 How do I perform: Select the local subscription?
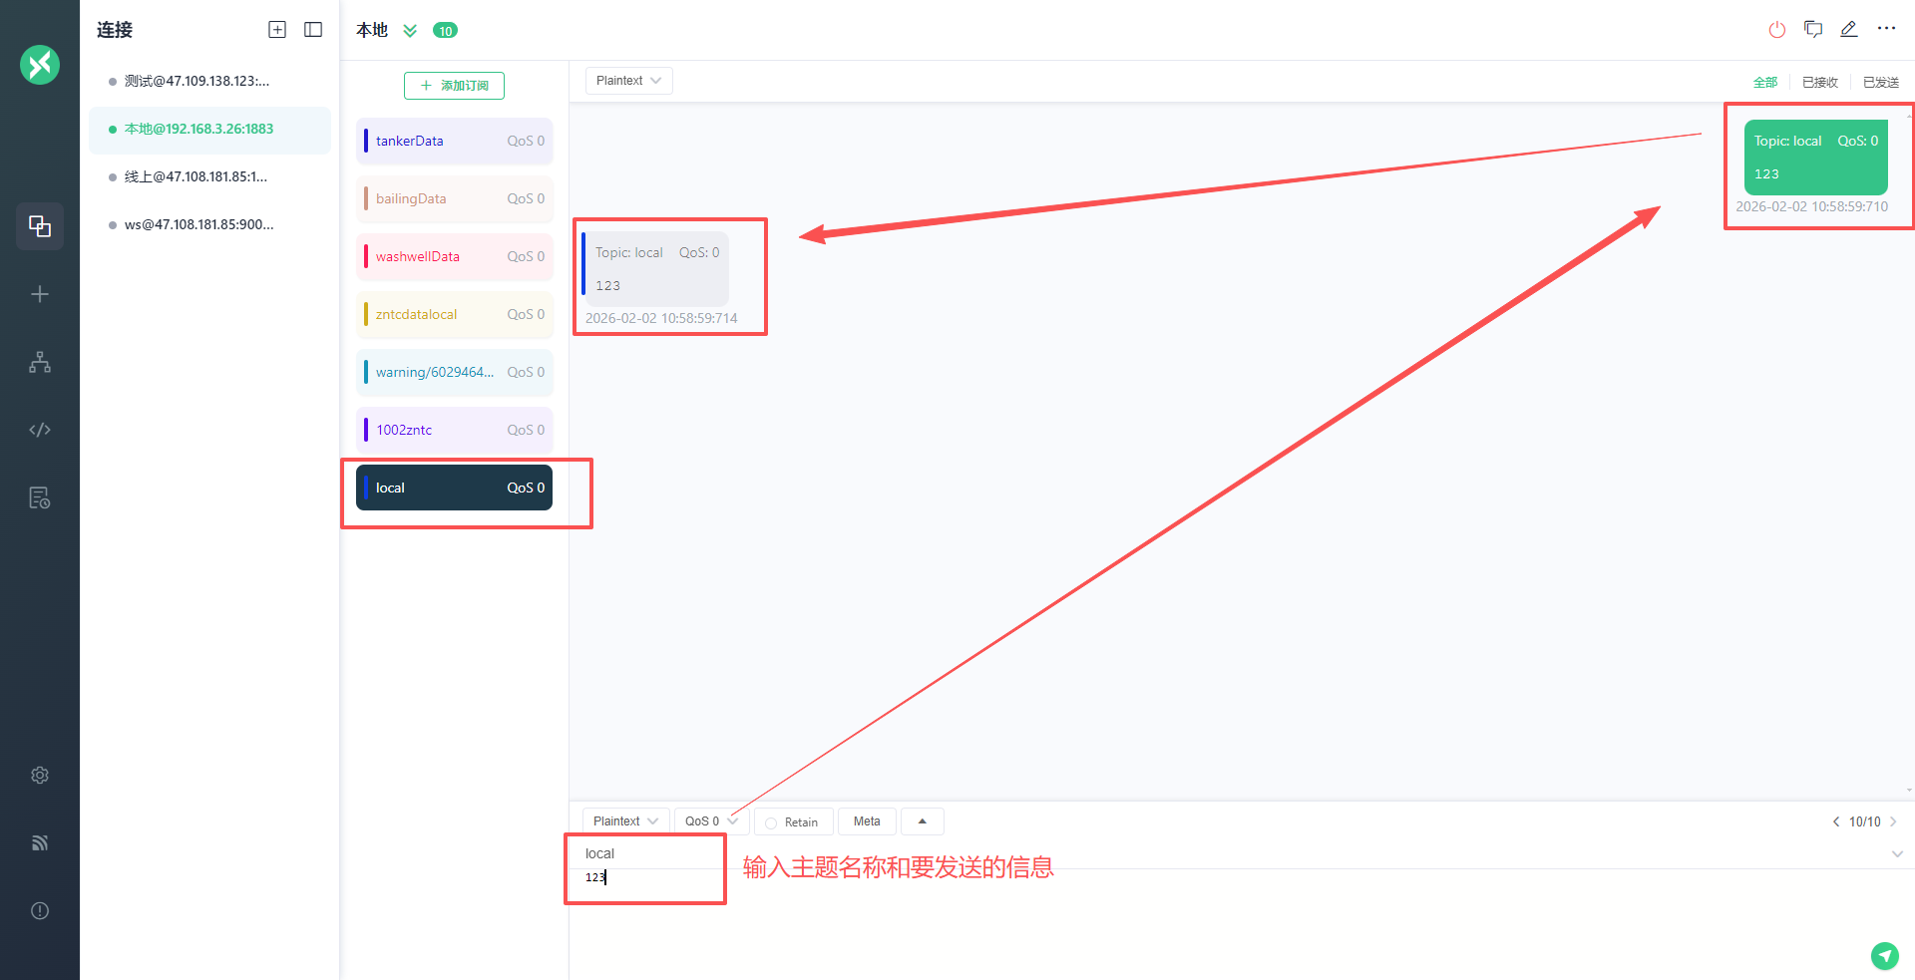[x=454, y=488]
